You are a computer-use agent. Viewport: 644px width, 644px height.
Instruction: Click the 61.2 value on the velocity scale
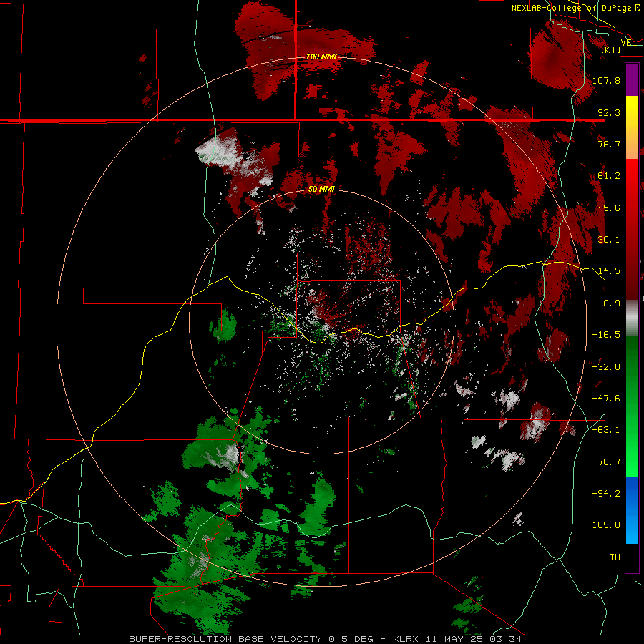pos(609,176)
